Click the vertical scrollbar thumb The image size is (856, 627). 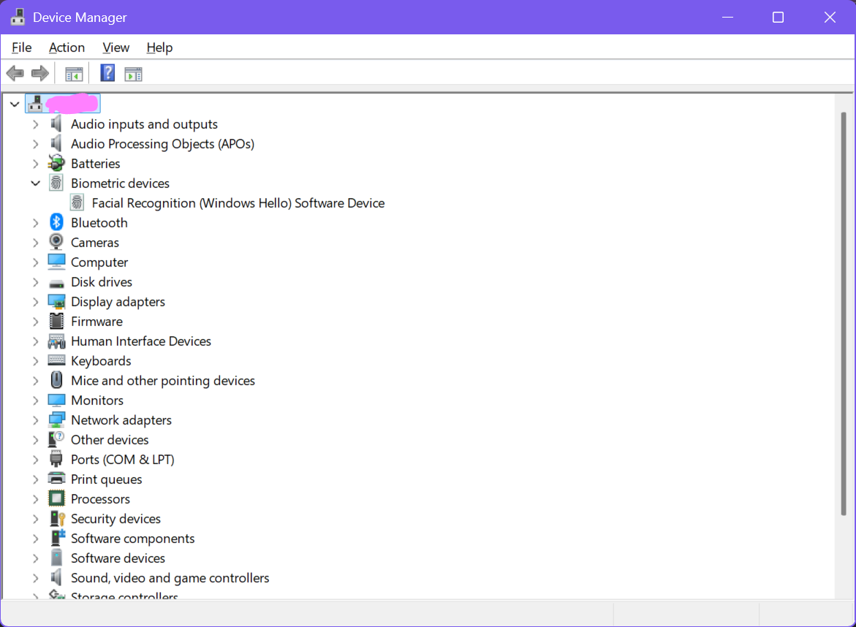pyautogui.click(x=844, y=313)
